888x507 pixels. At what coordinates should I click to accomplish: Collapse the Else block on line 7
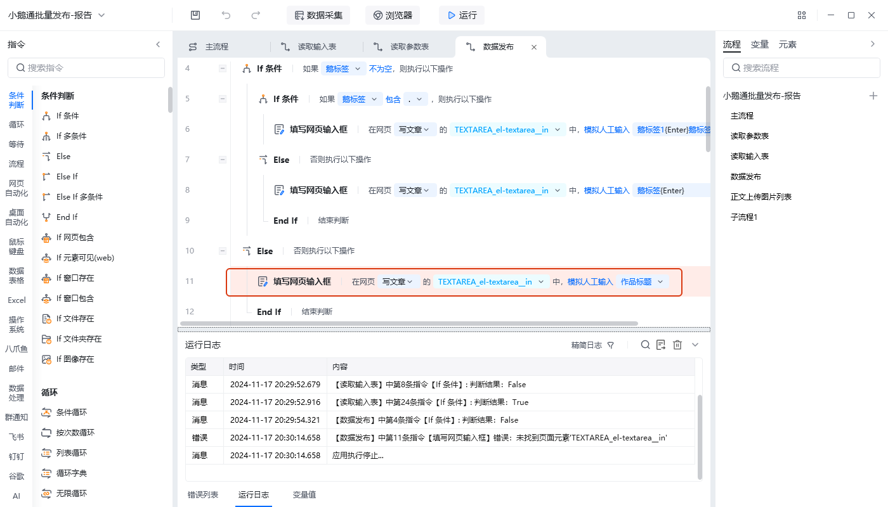(223, 160)
